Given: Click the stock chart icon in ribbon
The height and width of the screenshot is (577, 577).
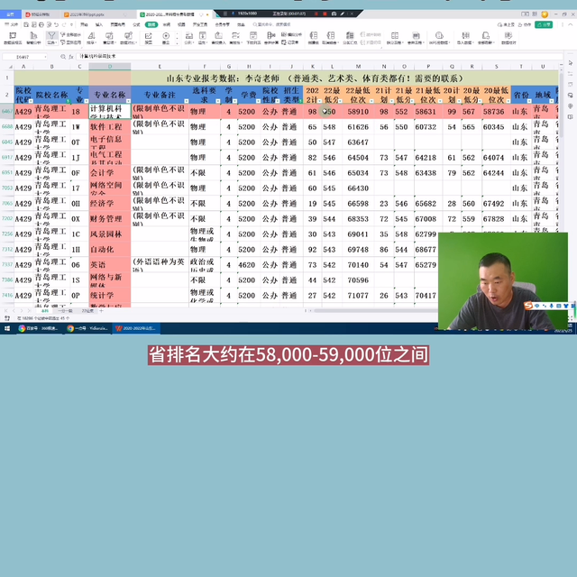Looking at the screenshot, I should point(148,36).
